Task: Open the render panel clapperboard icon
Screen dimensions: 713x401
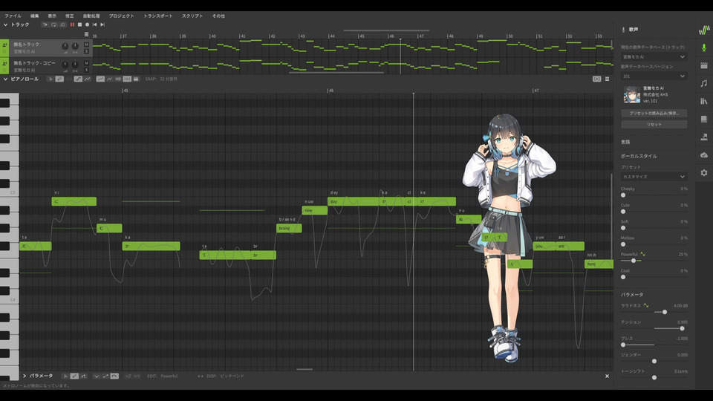Action: [x=704, y=65]
